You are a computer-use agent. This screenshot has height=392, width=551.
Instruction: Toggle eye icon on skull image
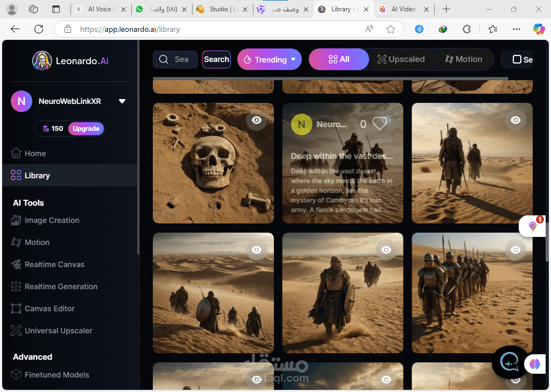tap(257, 120)
